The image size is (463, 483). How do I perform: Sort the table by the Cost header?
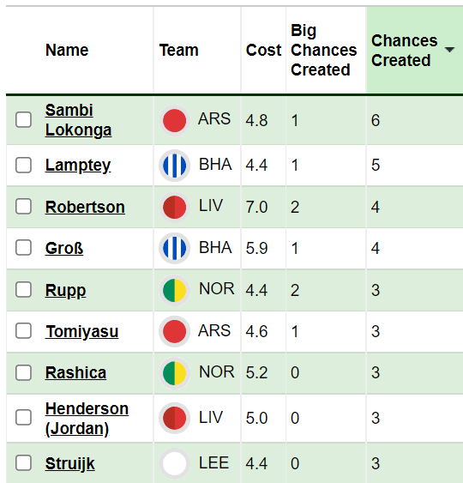pyautogui.click(x=263, y=50)
